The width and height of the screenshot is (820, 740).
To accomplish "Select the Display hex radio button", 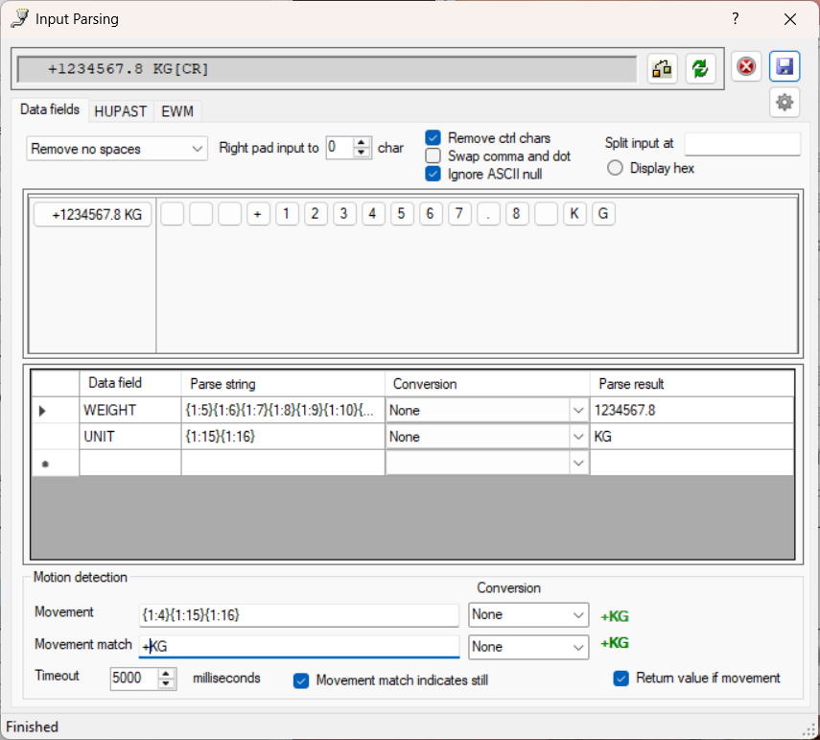I will tap(616, 168).
